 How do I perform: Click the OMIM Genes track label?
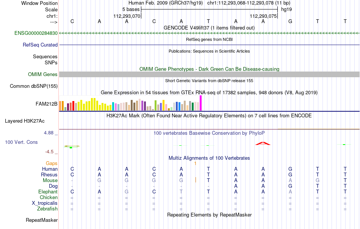point(43,74)
